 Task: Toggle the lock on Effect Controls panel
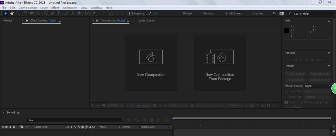(27, 21)
